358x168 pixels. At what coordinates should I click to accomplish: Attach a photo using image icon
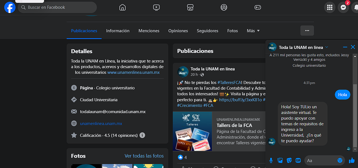click(280, 160)
